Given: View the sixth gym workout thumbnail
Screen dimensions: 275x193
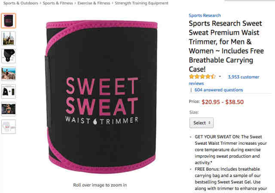Looking at the screenshot, I should click(9, 109).
